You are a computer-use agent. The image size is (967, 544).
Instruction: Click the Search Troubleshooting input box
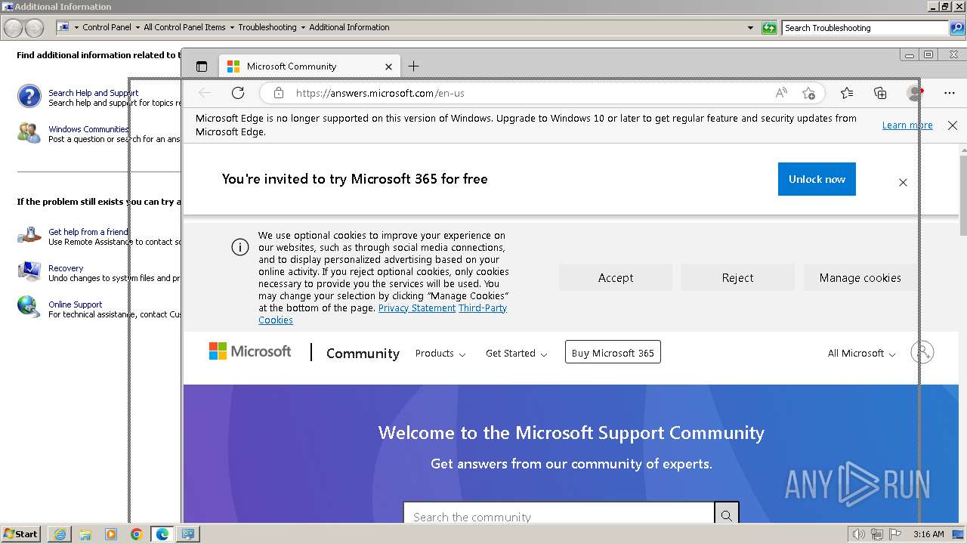pyautogui.click(x=865, y=28)
